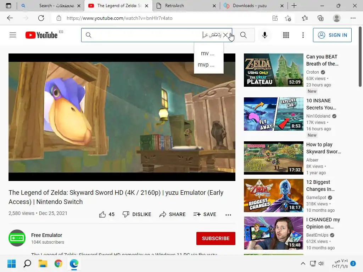Select the 'mv ...' search suggestion
Viewport: 363px width, 272px height.
(x=208, y=53)
